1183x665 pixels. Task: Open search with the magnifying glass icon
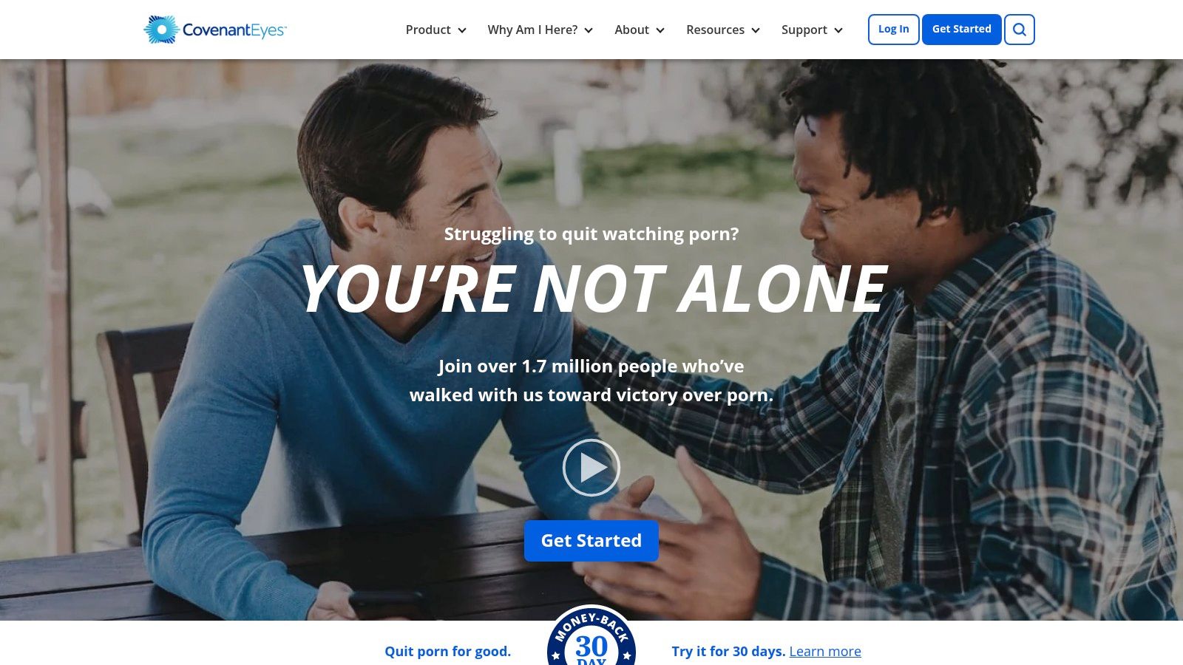pos(1020,30)
